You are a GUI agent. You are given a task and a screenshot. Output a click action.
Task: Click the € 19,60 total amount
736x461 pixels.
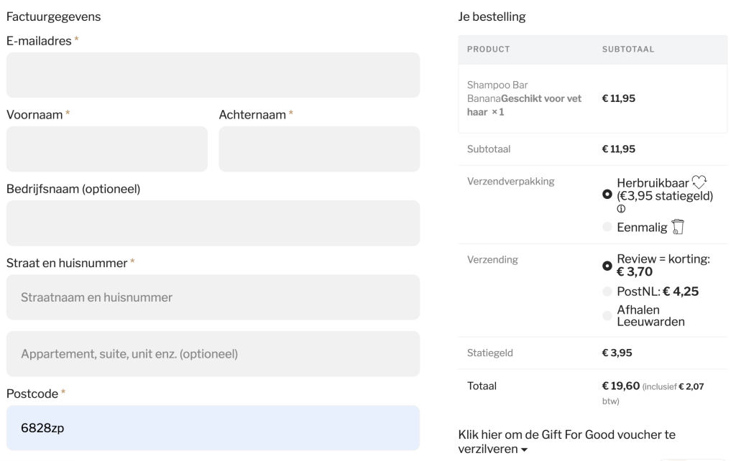click(x=620, y=386)
